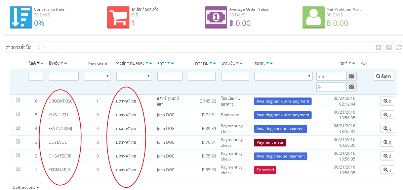Click the total price filter field
Viewport: 403px width, 190px height.
(202, 76)
